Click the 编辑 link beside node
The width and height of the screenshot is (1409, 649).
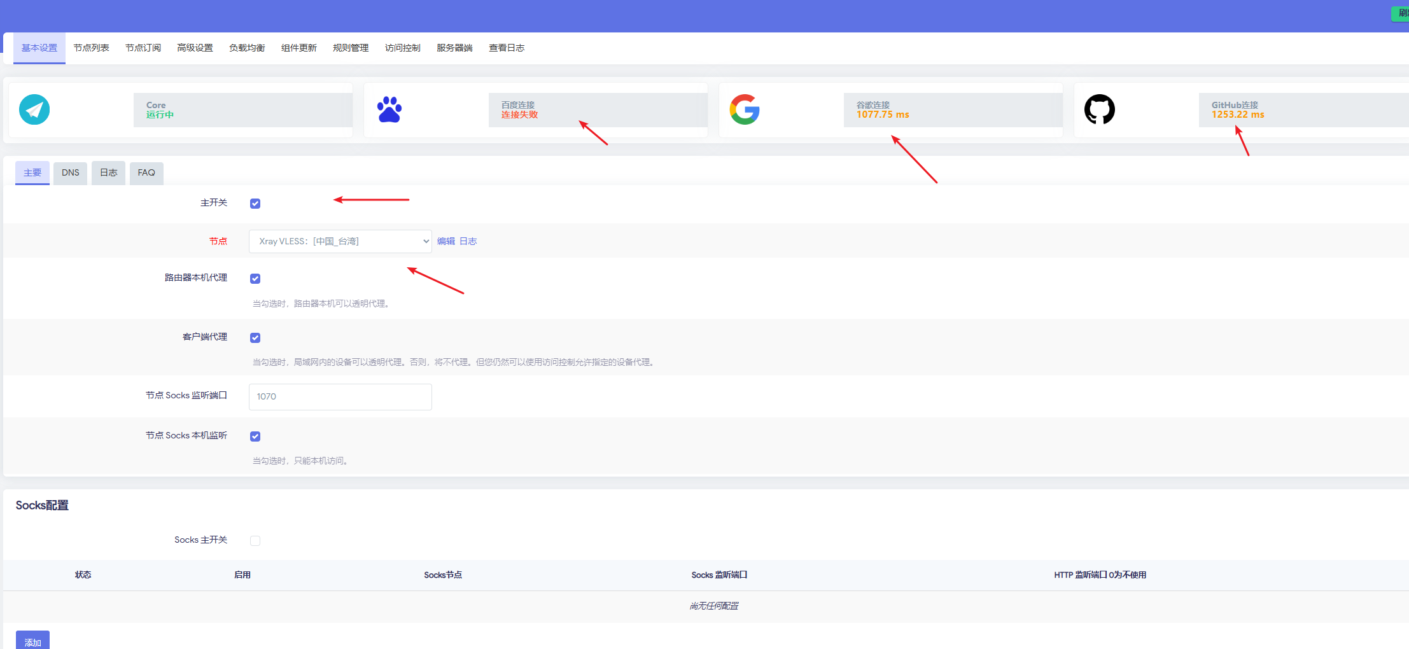445,241
